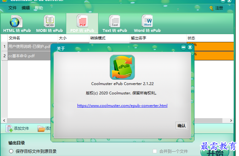239x156 pixels.
Task: Open the 文件 menu
Action: 13,8
